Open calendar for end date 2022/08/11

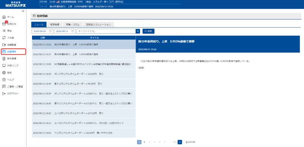tap(73, 31)
